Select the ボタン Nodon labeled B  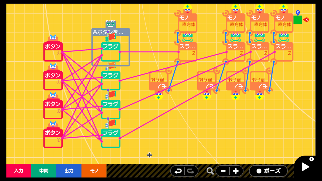pyautogui.click(x=53, y=80)
